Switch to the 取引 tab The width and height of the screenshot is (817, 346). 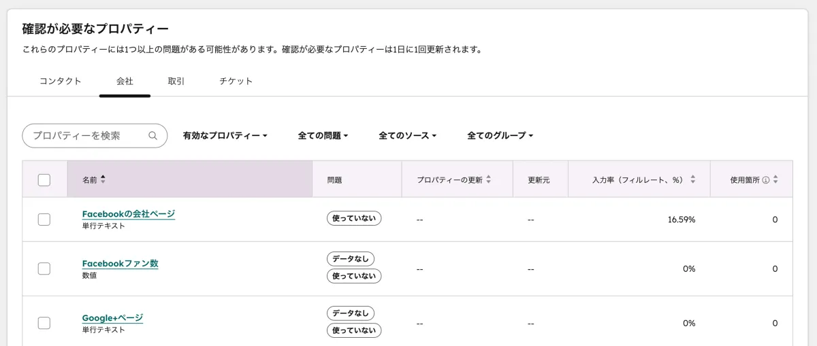coord(176,82)
